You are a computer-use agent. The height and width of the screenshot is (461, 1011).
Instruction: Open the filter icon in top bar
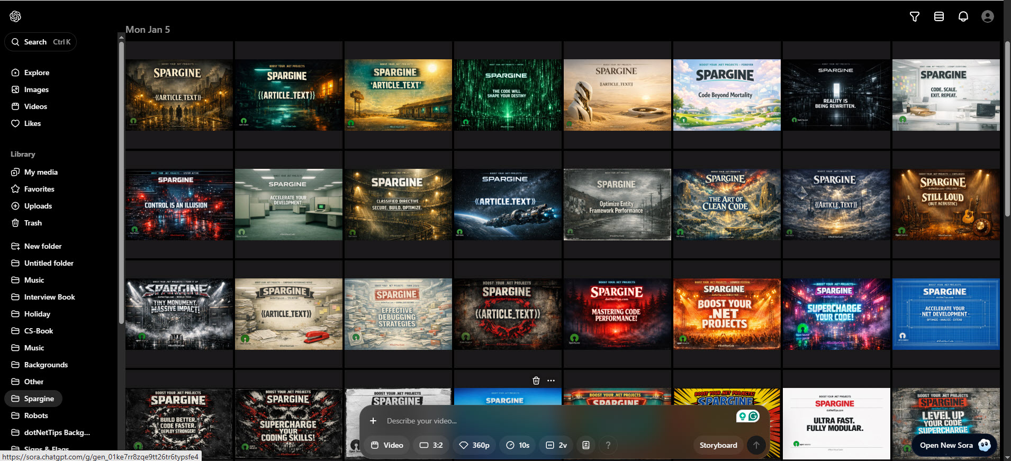point(914,16)
